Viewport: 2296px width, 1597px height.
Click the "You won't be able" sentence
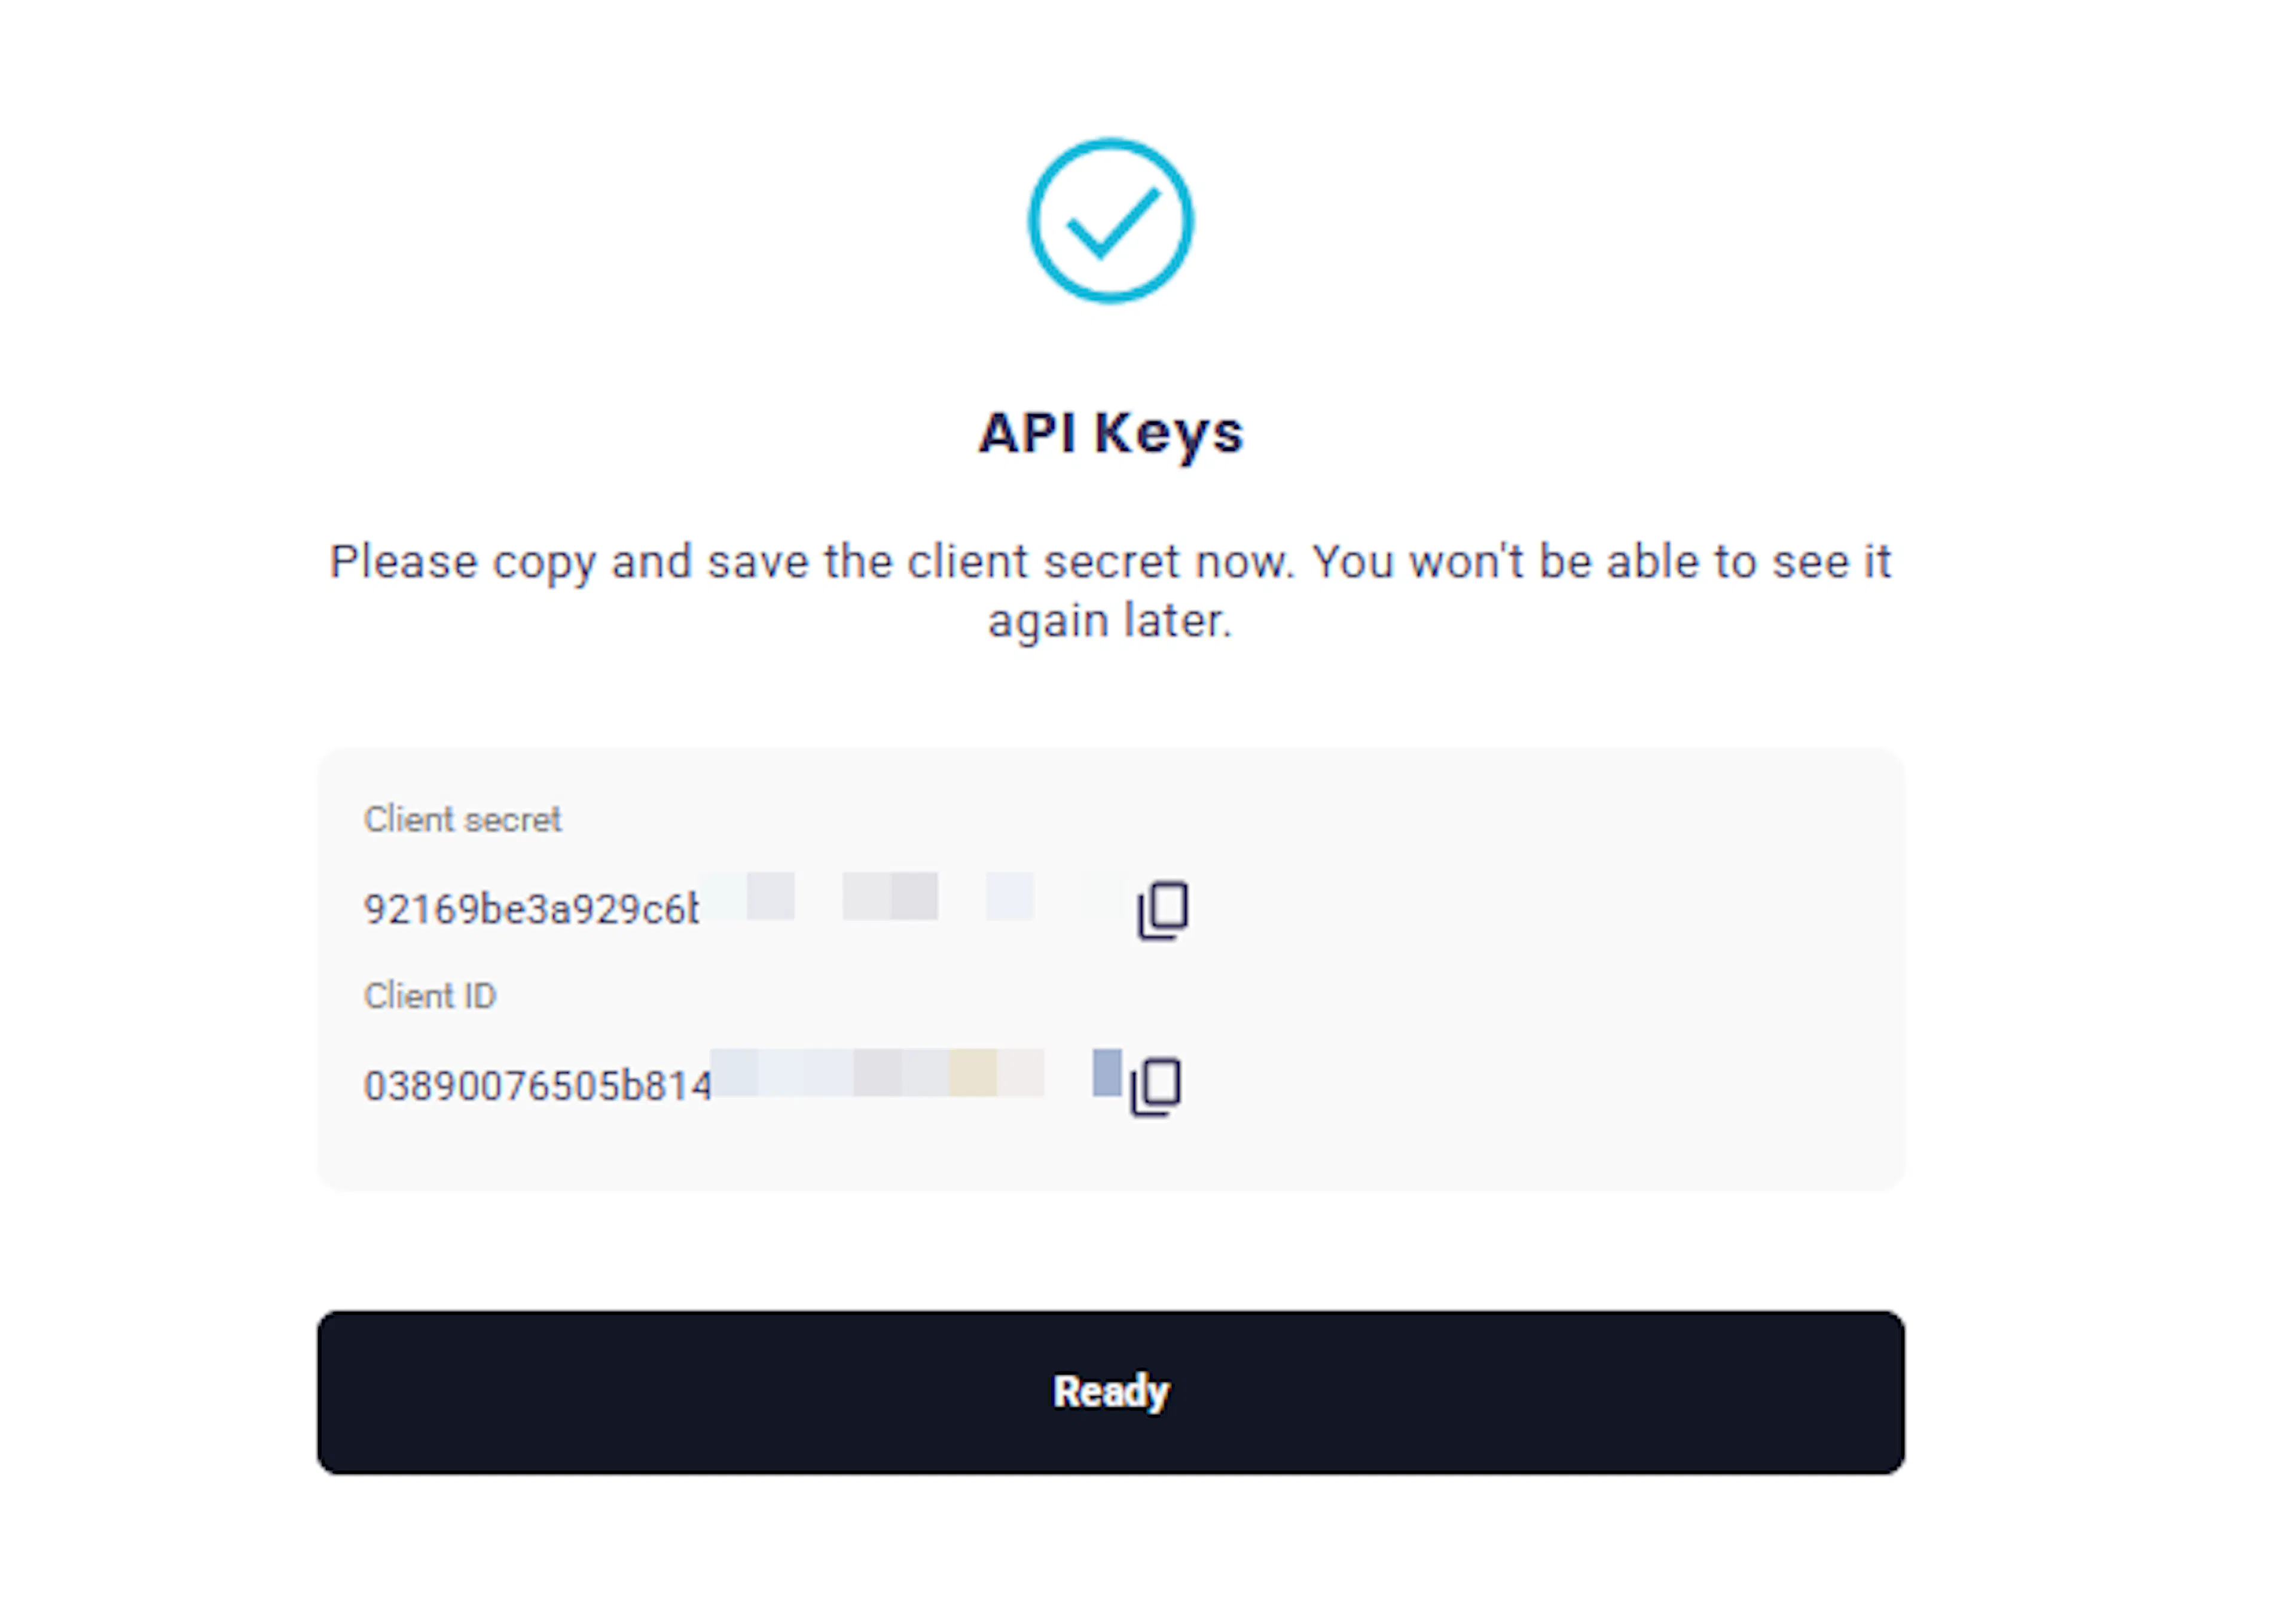[1600, 562]
